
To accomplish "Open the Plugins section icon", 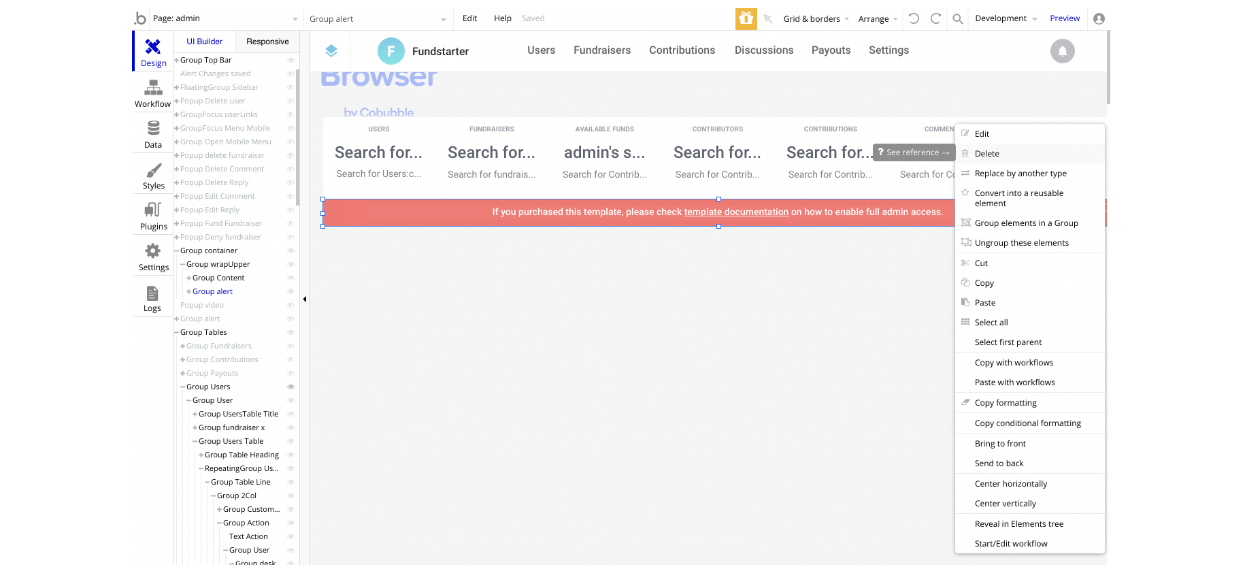I will [x=153, y=216].
